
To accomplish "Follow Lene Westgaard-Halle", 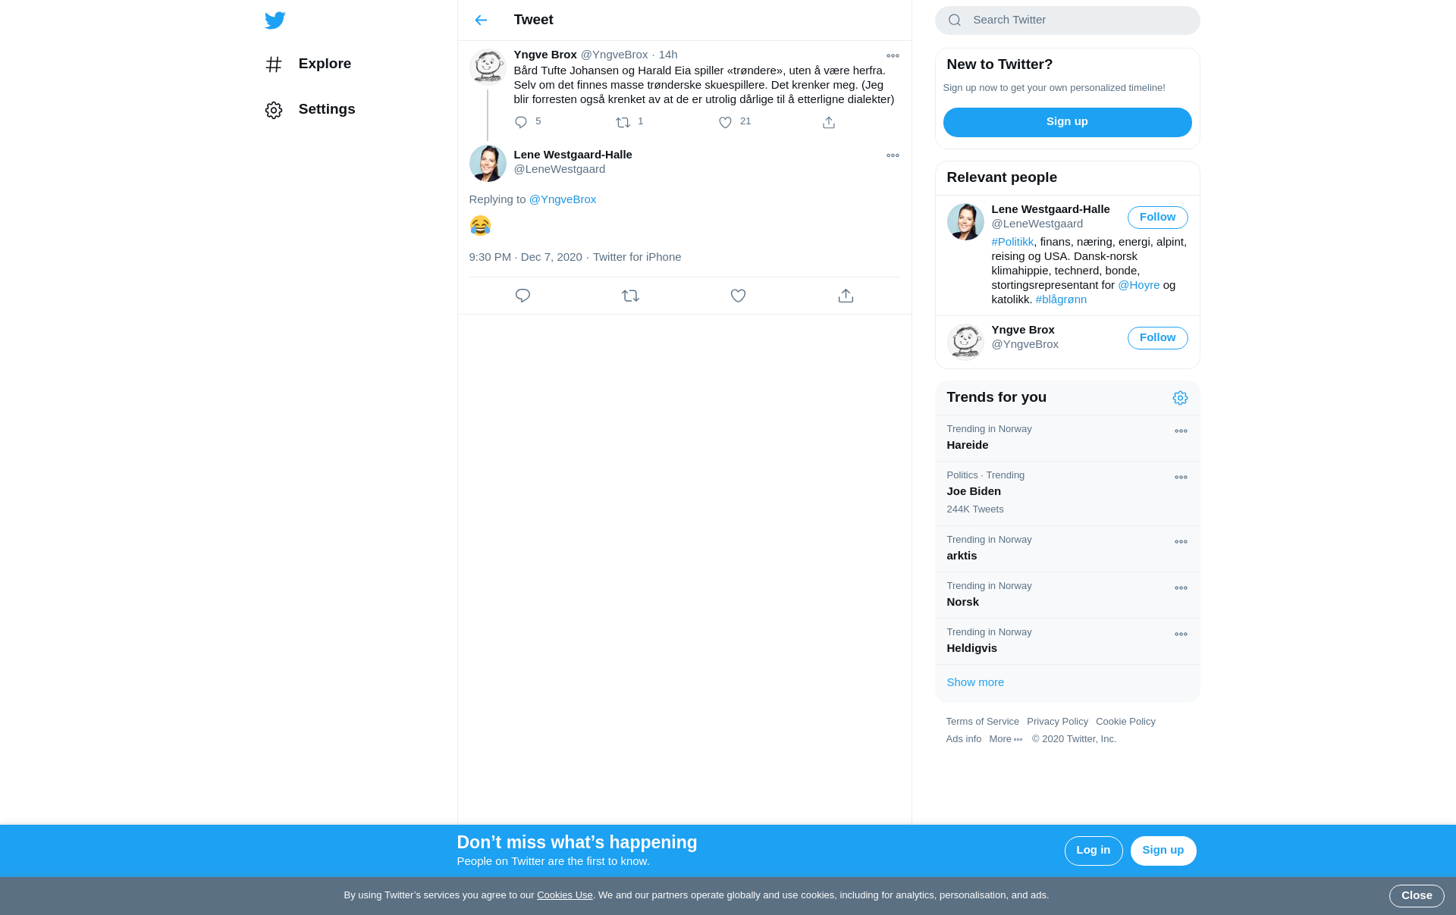I will point(1157,218).
